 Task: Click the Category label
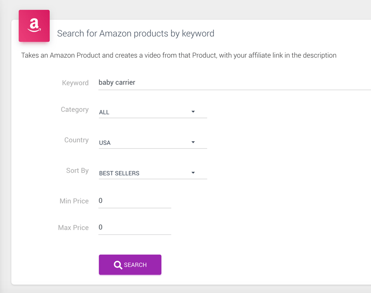coord(75,110)
